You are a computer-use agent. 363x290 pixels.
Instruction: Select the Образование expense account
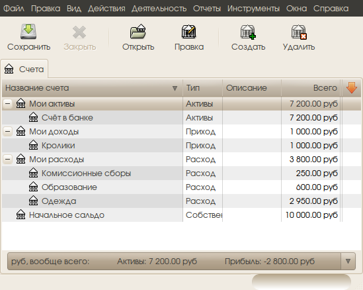click(181, 187)
